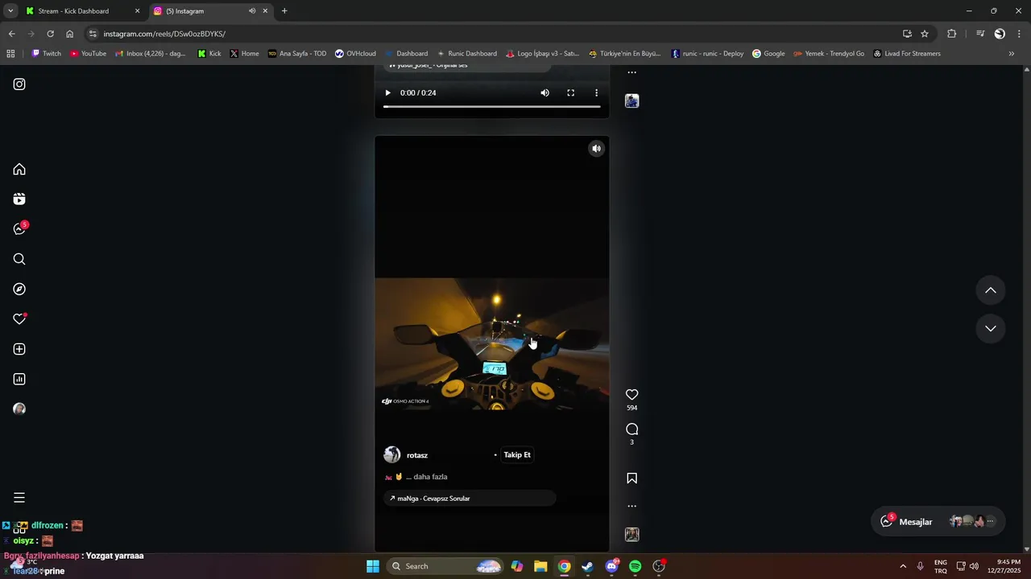Open the apps grid in bookmarks bar
The height and width of the screenshot is (579, 1031).
pyautogui.click(x=10, y=54)
